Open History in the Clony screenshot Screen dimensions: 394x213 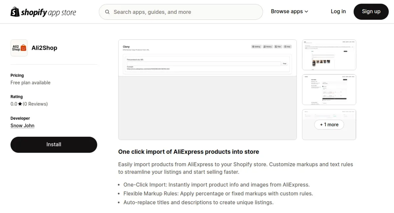(x=268, y=47)
